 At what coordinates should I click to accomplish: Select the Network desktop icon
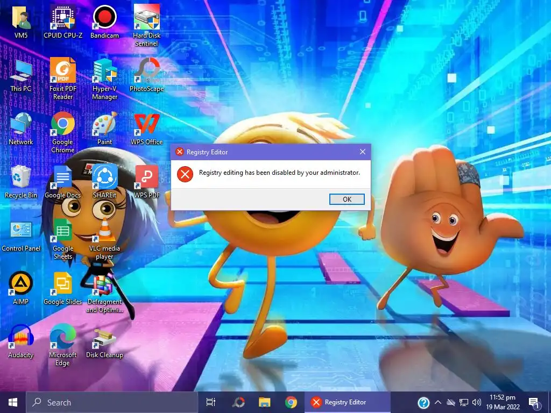[21, 129]
